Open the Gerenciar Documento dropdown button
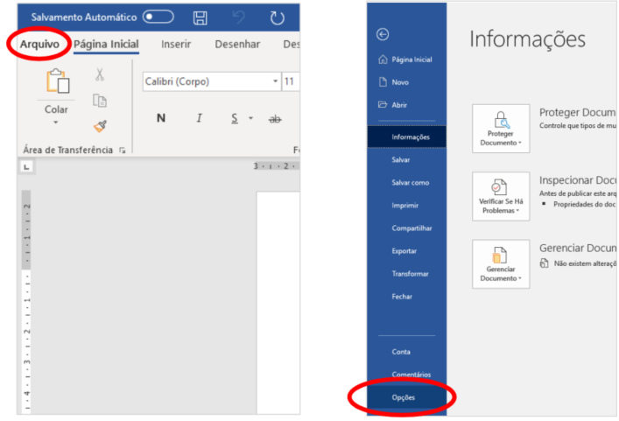This screenshot has height=421, width=619. pos(501,264)
